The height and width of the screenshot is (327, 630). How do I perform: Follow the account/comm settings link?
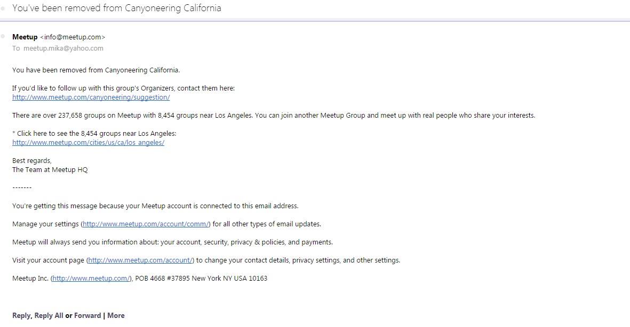(146, 224)
